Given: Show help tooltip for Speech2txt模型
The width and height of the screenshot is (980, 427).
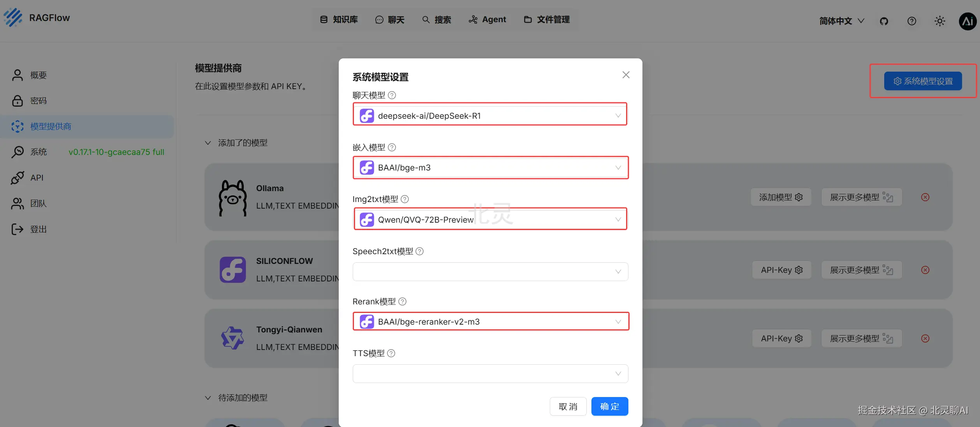Looking at the screenshot, I should 420,251.
